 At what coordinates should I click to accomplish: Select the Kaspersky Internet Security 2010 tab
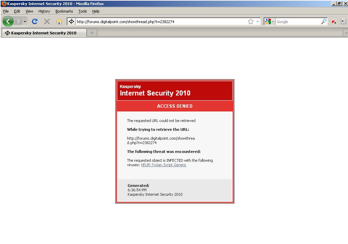coord(44,33)
